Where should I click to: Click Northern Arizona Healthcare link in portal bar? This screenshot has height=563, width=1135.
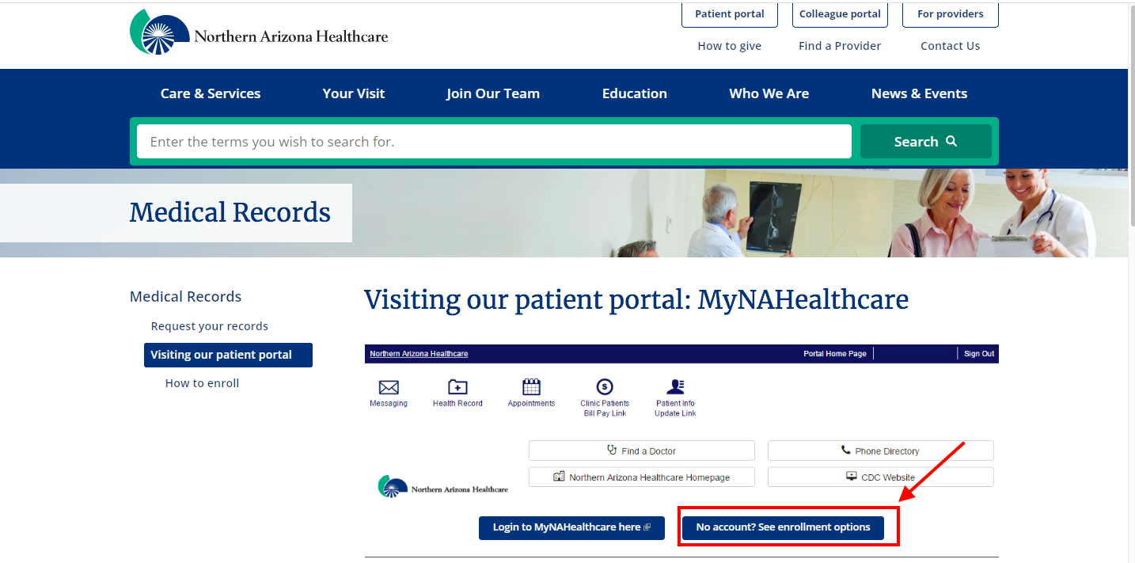coord(419,354)
